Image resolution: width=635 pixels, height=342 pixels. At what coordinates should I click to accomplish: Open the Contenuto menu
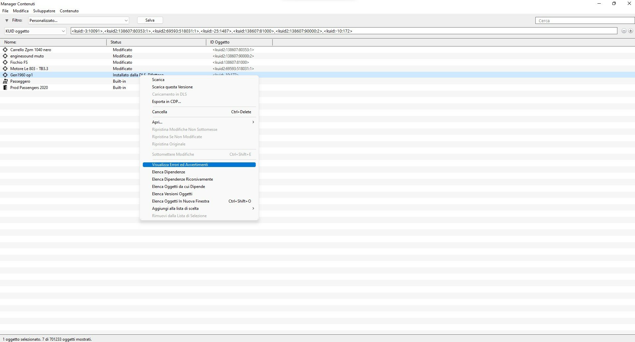[69, 11]
